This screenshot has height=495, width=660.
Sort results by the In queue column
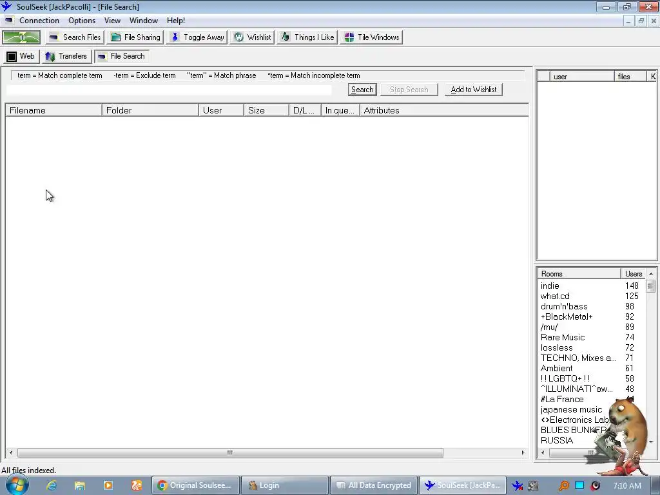point(340,110)
